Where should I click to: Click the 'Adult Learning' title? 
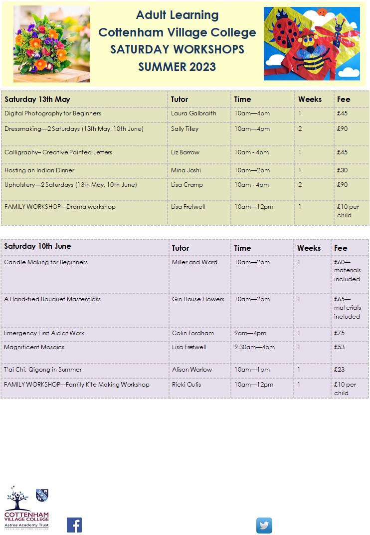pyautogui.click(x=177, y=15)
